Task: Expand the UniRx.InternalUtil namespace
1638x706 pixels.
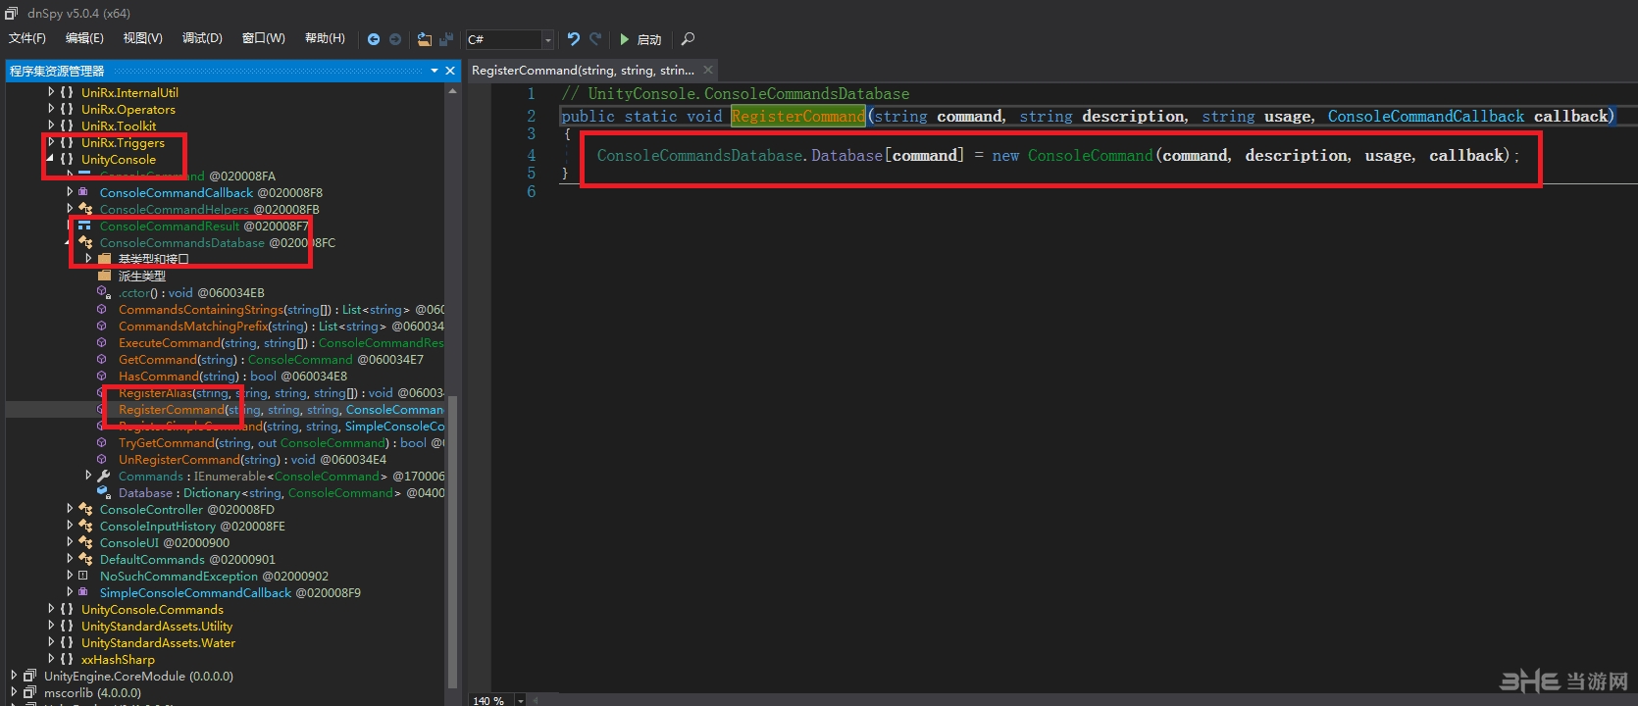Action: [x=51, y=92]
